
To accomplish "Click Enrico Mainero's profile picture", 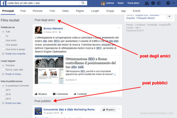I will point(38,30).
